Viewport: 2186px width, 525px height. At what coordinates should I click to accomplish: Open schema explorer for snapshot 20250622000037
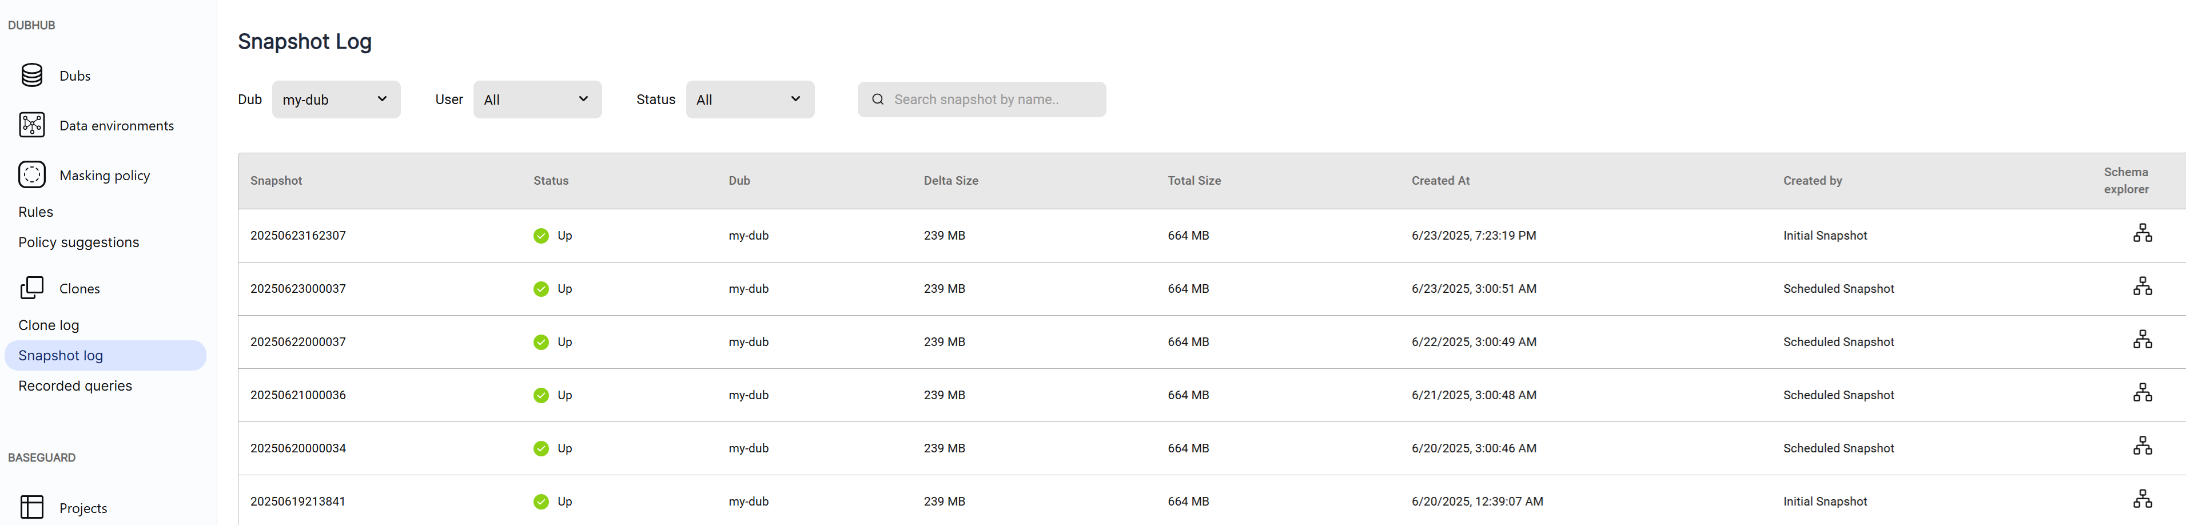tap(2142, 340)
